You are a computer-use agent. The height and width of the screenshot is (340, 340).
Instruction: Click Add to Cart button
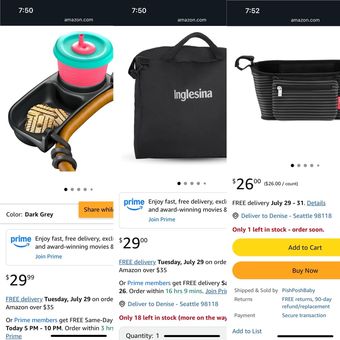(x=286, y=247)
